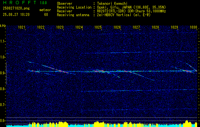Screen dimensions: 200x127
Task: Click time marker 1023
Action: (x=60, y=27)
